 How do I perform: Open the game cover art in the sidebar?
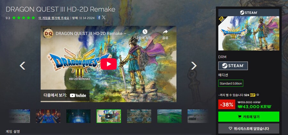click(x=249, y=33)
